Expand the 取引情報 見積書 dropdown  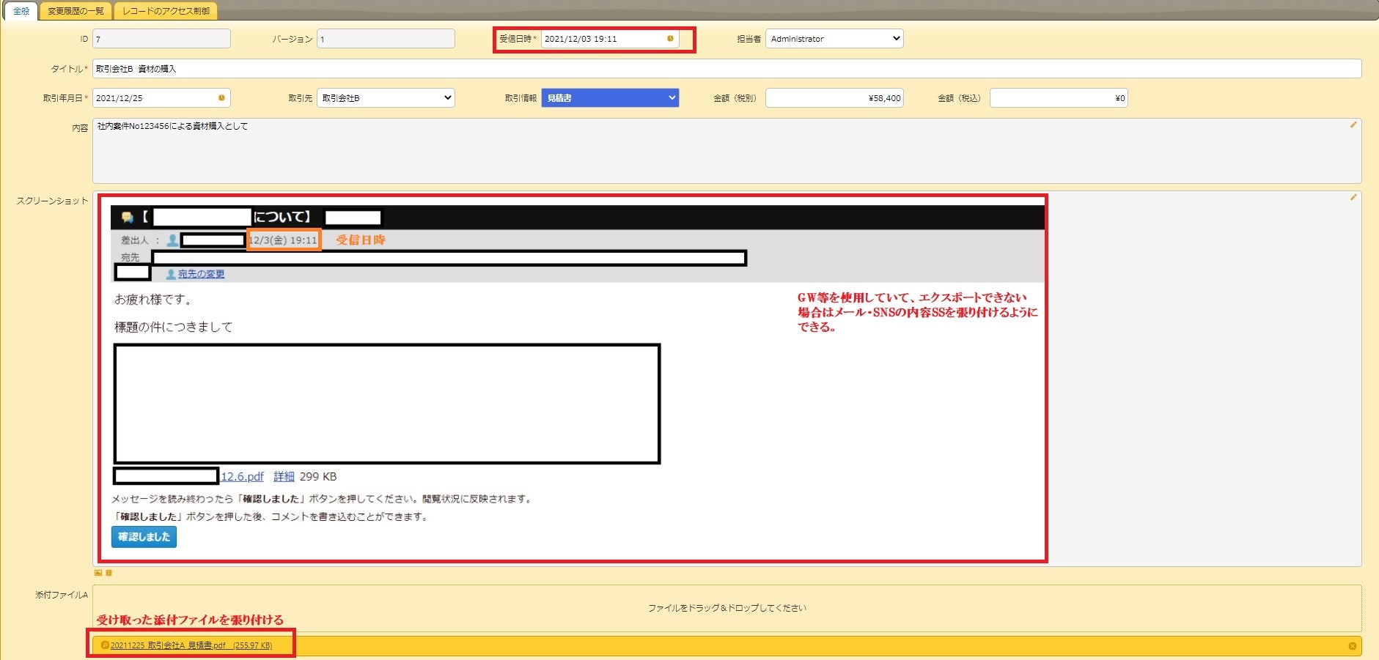(x=610, y=98)
